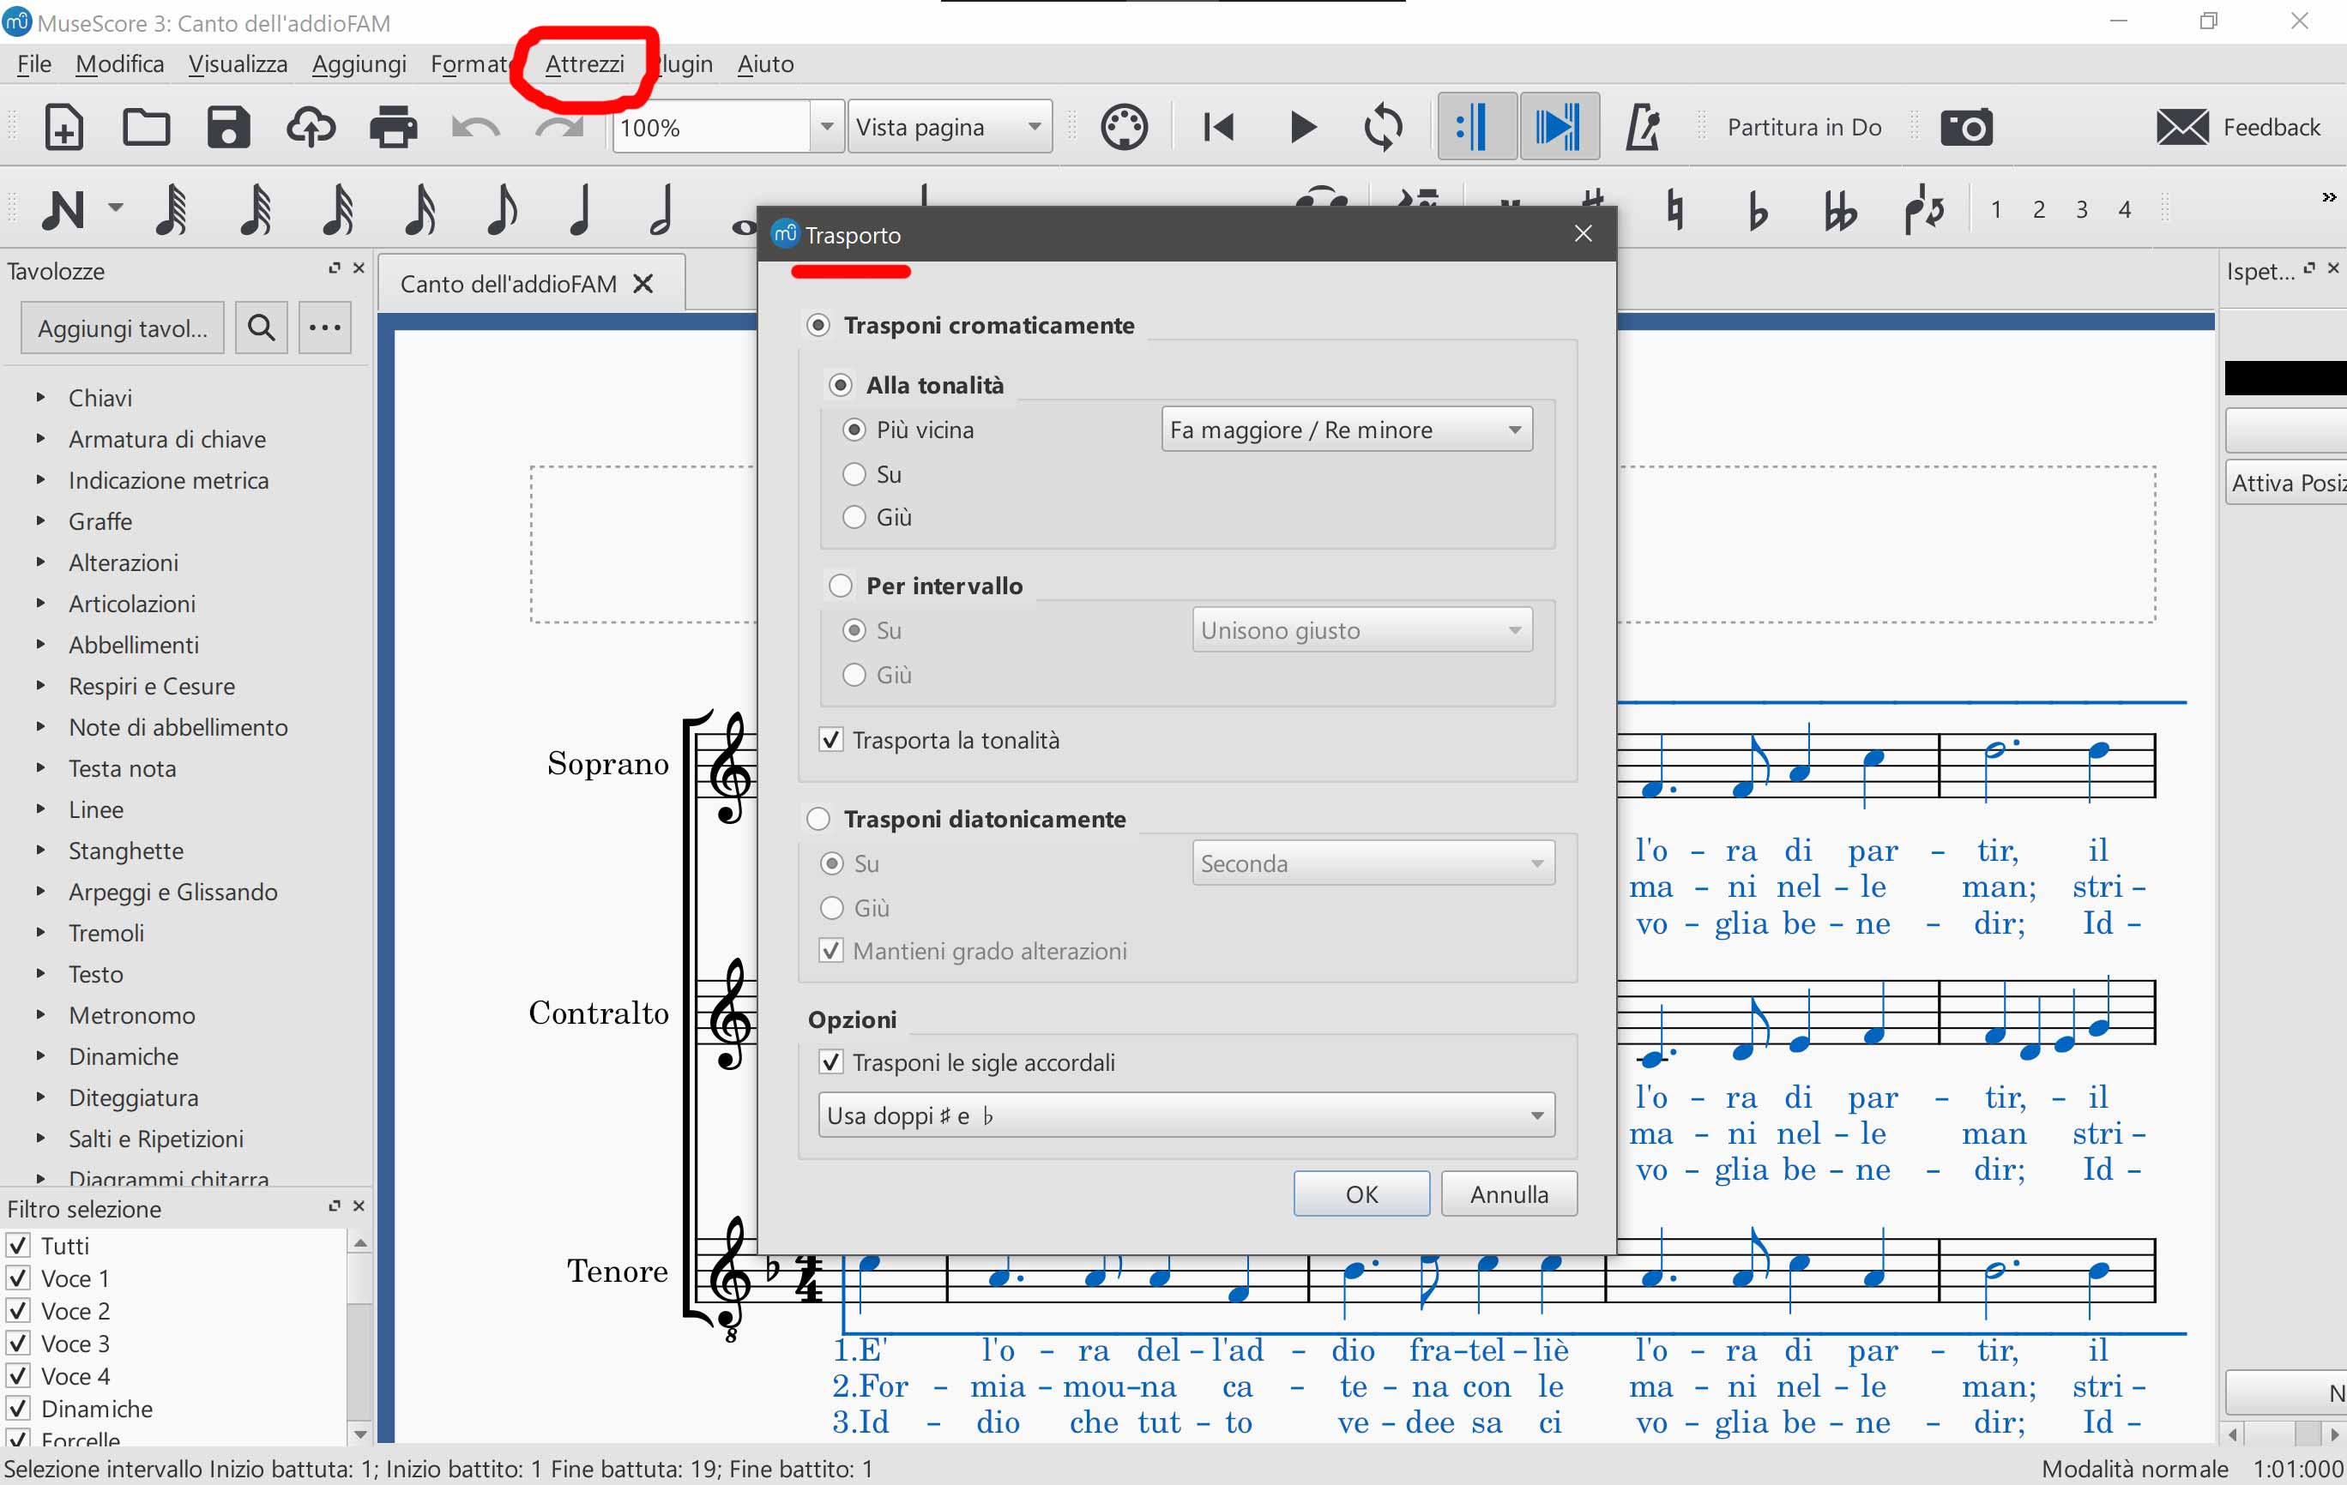Open the Usa doppi ♯ e ♭ dropdown

tap(1186, 1115)
